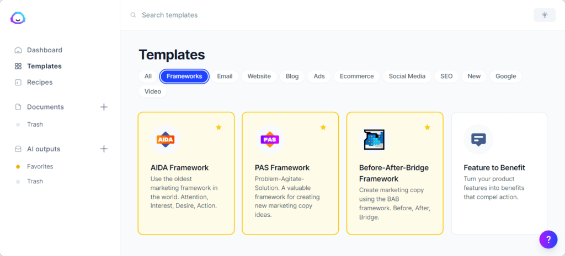Click the Recipes terminal icon
The image size is (565, 256).
pyautogui.click(x=18, y=83)
